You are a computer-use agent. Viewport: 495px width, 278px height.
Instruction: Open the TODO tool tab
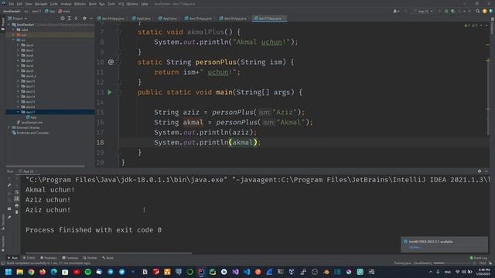(29, 258)
